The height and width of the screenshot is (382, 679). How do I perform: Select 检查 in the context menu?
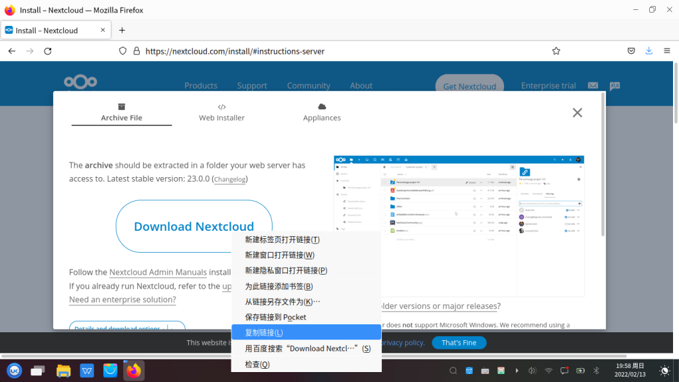(257, 364)
